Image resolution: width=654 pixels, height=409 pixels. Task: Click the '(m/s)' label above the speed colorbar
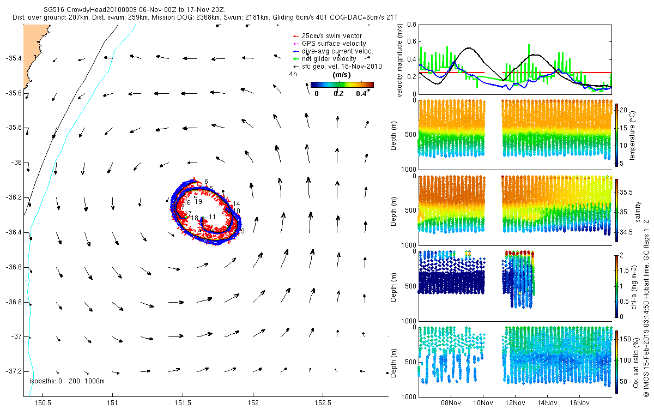[341, 74]
